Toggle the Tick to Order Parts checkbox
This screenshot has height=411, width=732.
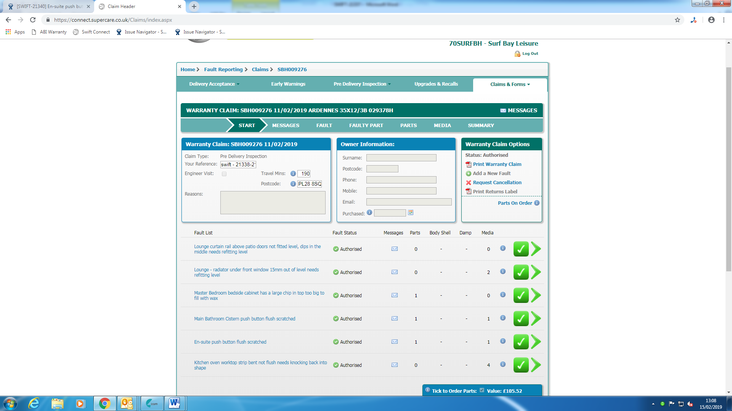point(482,390)
